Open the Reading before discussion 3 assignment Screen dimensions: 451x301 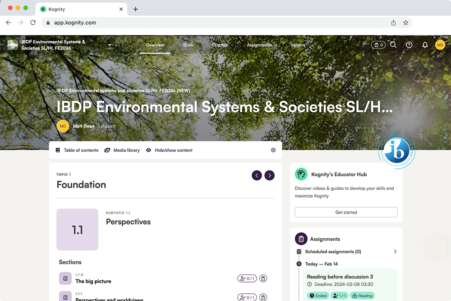point(339,277)
